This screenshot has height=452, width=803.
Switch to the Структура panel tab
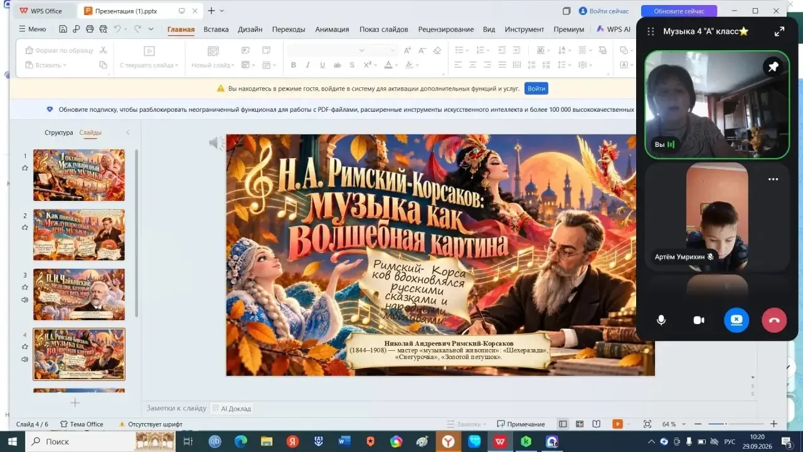coord(59,132)
